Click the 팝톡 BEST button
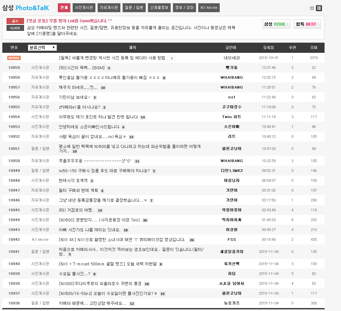This screenshot has width=341, height=311. tap(307, 24)
